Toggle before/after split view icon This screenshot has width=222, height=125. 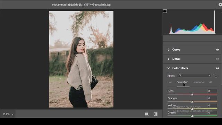click(155, 114)
